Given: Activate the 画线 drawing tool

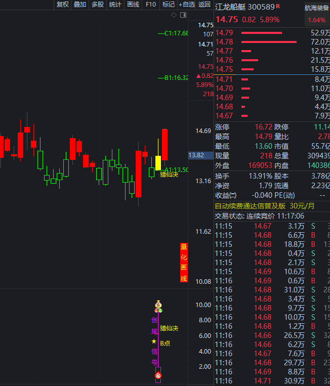Looking at the screenshot, I should [133, 5].
